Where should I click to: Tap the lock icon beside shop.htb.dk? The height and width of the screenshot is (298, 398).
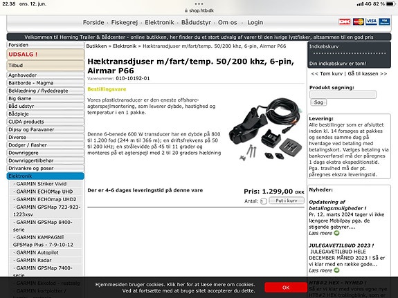(186, 10)
